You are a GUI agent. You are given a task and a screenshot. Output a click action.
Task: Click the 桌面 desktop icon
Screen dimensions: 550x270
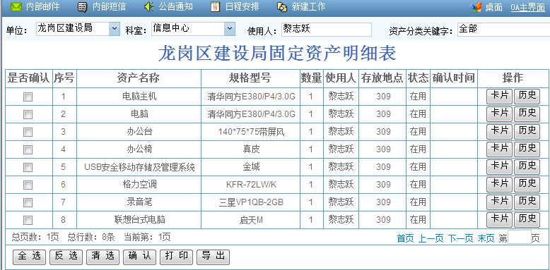pos(476,7)
